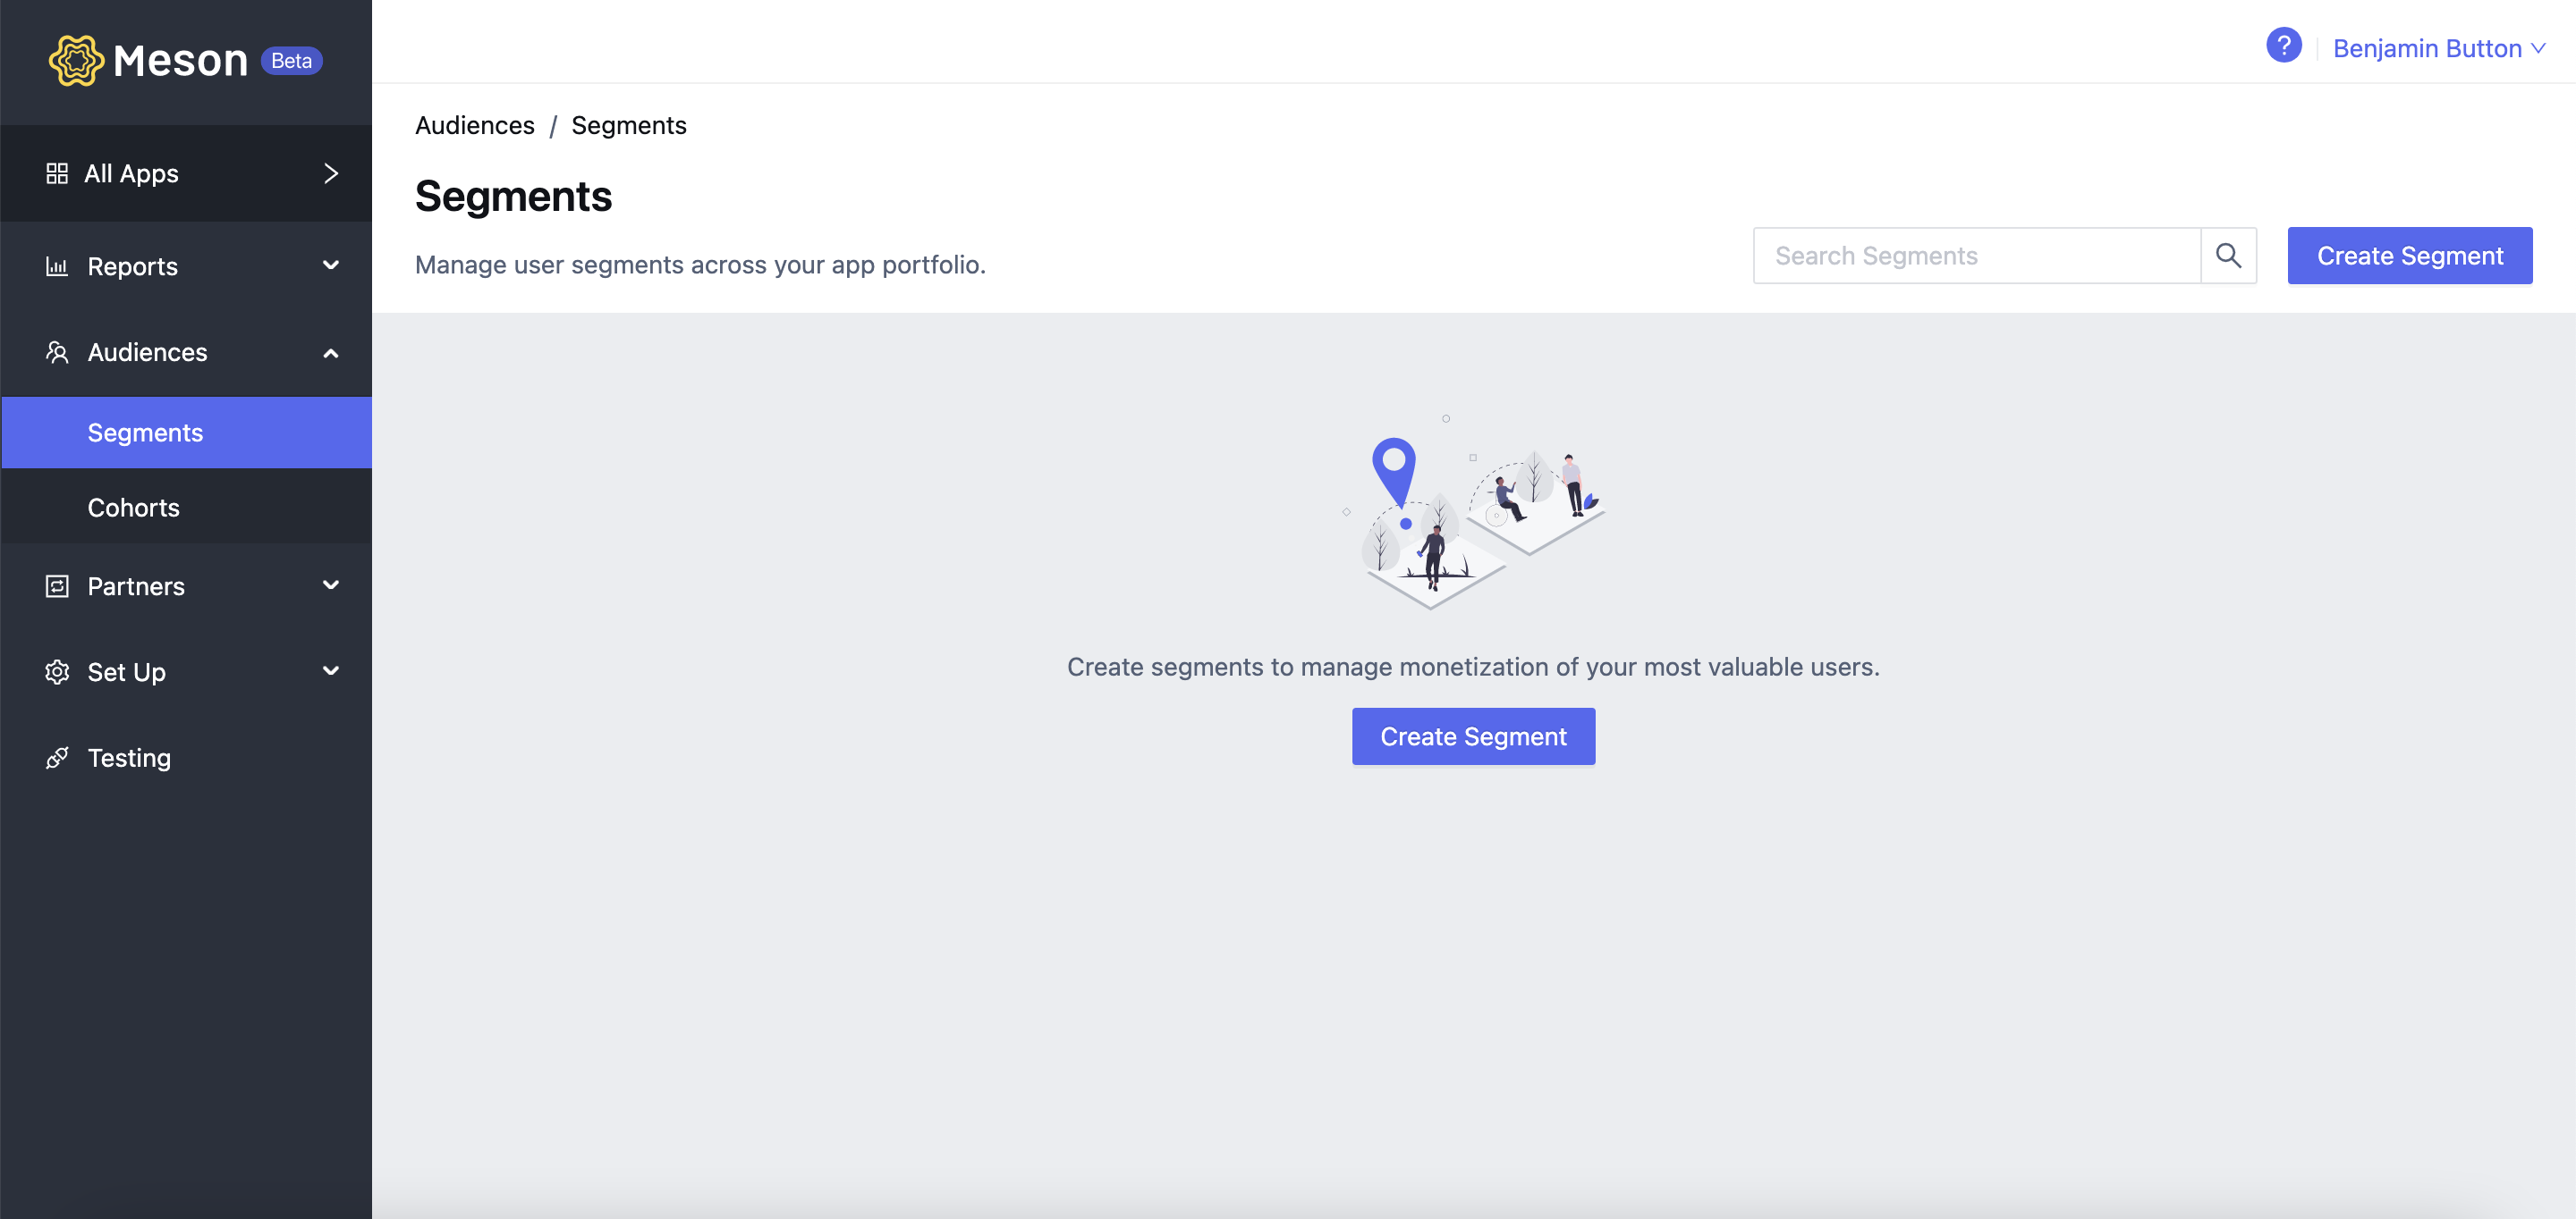Collapse the Audiences section chevron
The height and width of the screenshot is (1219, 2576).
331,354
